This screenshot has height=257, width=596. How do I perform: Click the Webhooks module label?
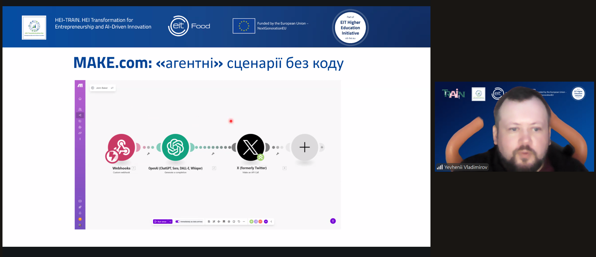tap(121, 168)
